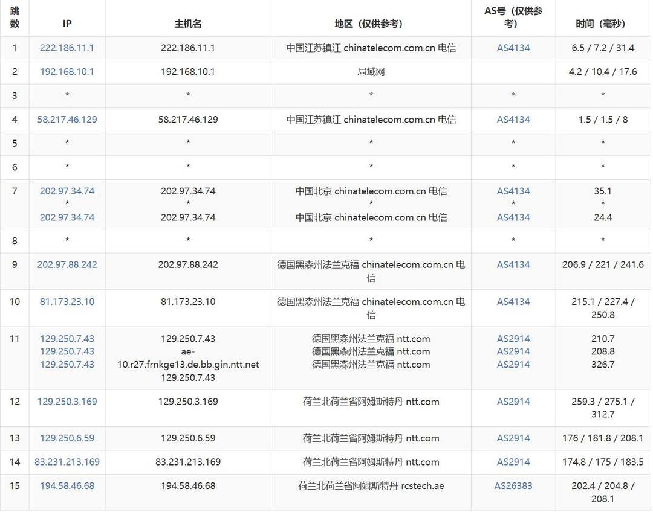Image resolution: width=653 pixels, height=512 pixels.
Task: Select the 局域网 region cell
Action: pyautogui.click(x=371, y=71)
